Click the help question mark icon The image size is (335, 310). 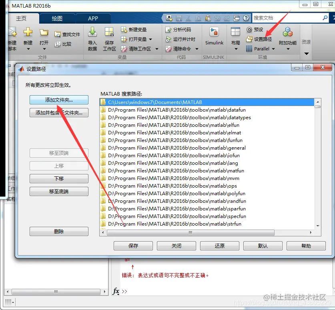[246, 18]
